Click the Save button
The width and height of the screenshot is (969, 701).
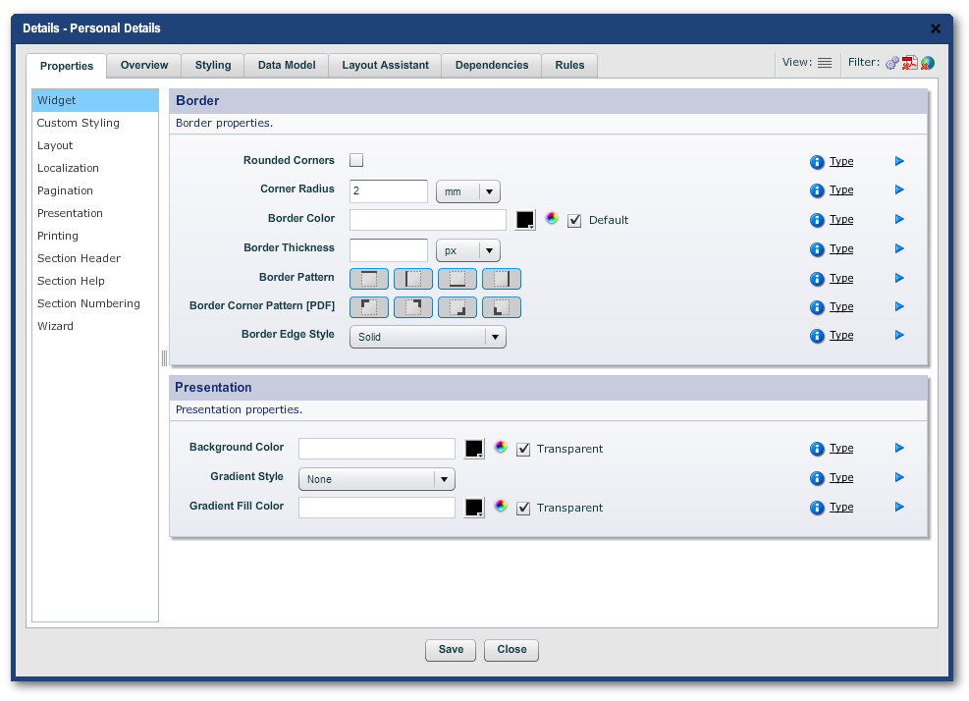[451, 650]
